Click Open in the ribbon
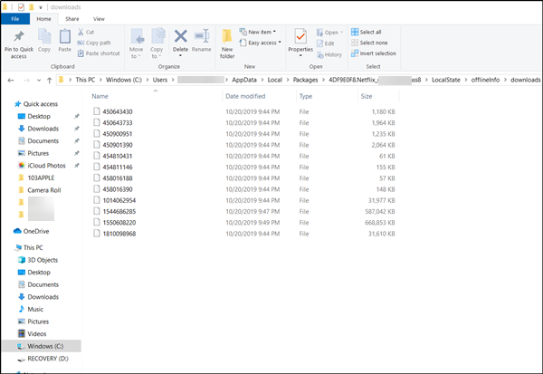This screenshot has height=374, width=543. coord(329,33)
